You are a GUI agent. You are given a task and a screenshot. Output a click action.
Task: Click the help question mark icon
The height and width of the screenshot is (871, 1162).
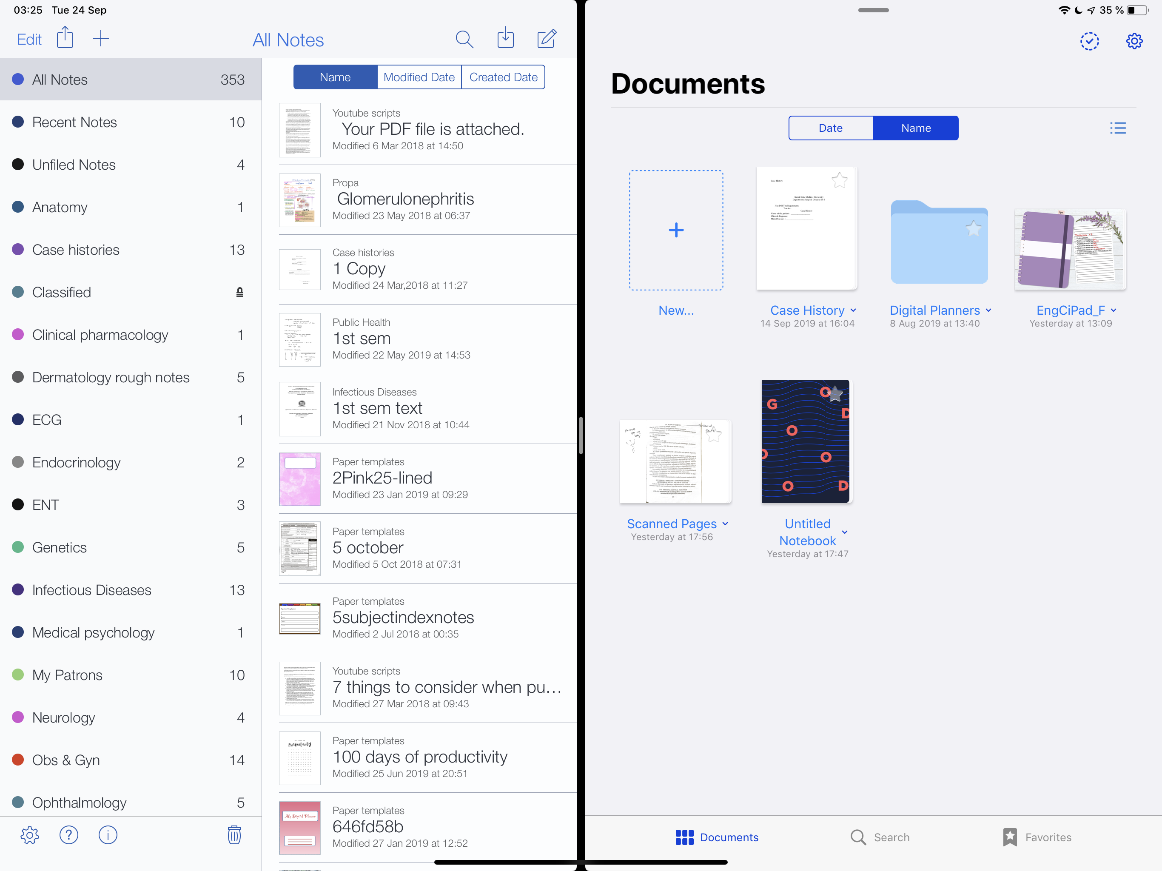click(68, 834)
